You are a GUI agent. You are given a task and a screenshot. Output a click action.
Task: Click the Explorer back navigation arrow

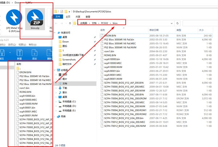coord(56,23)
